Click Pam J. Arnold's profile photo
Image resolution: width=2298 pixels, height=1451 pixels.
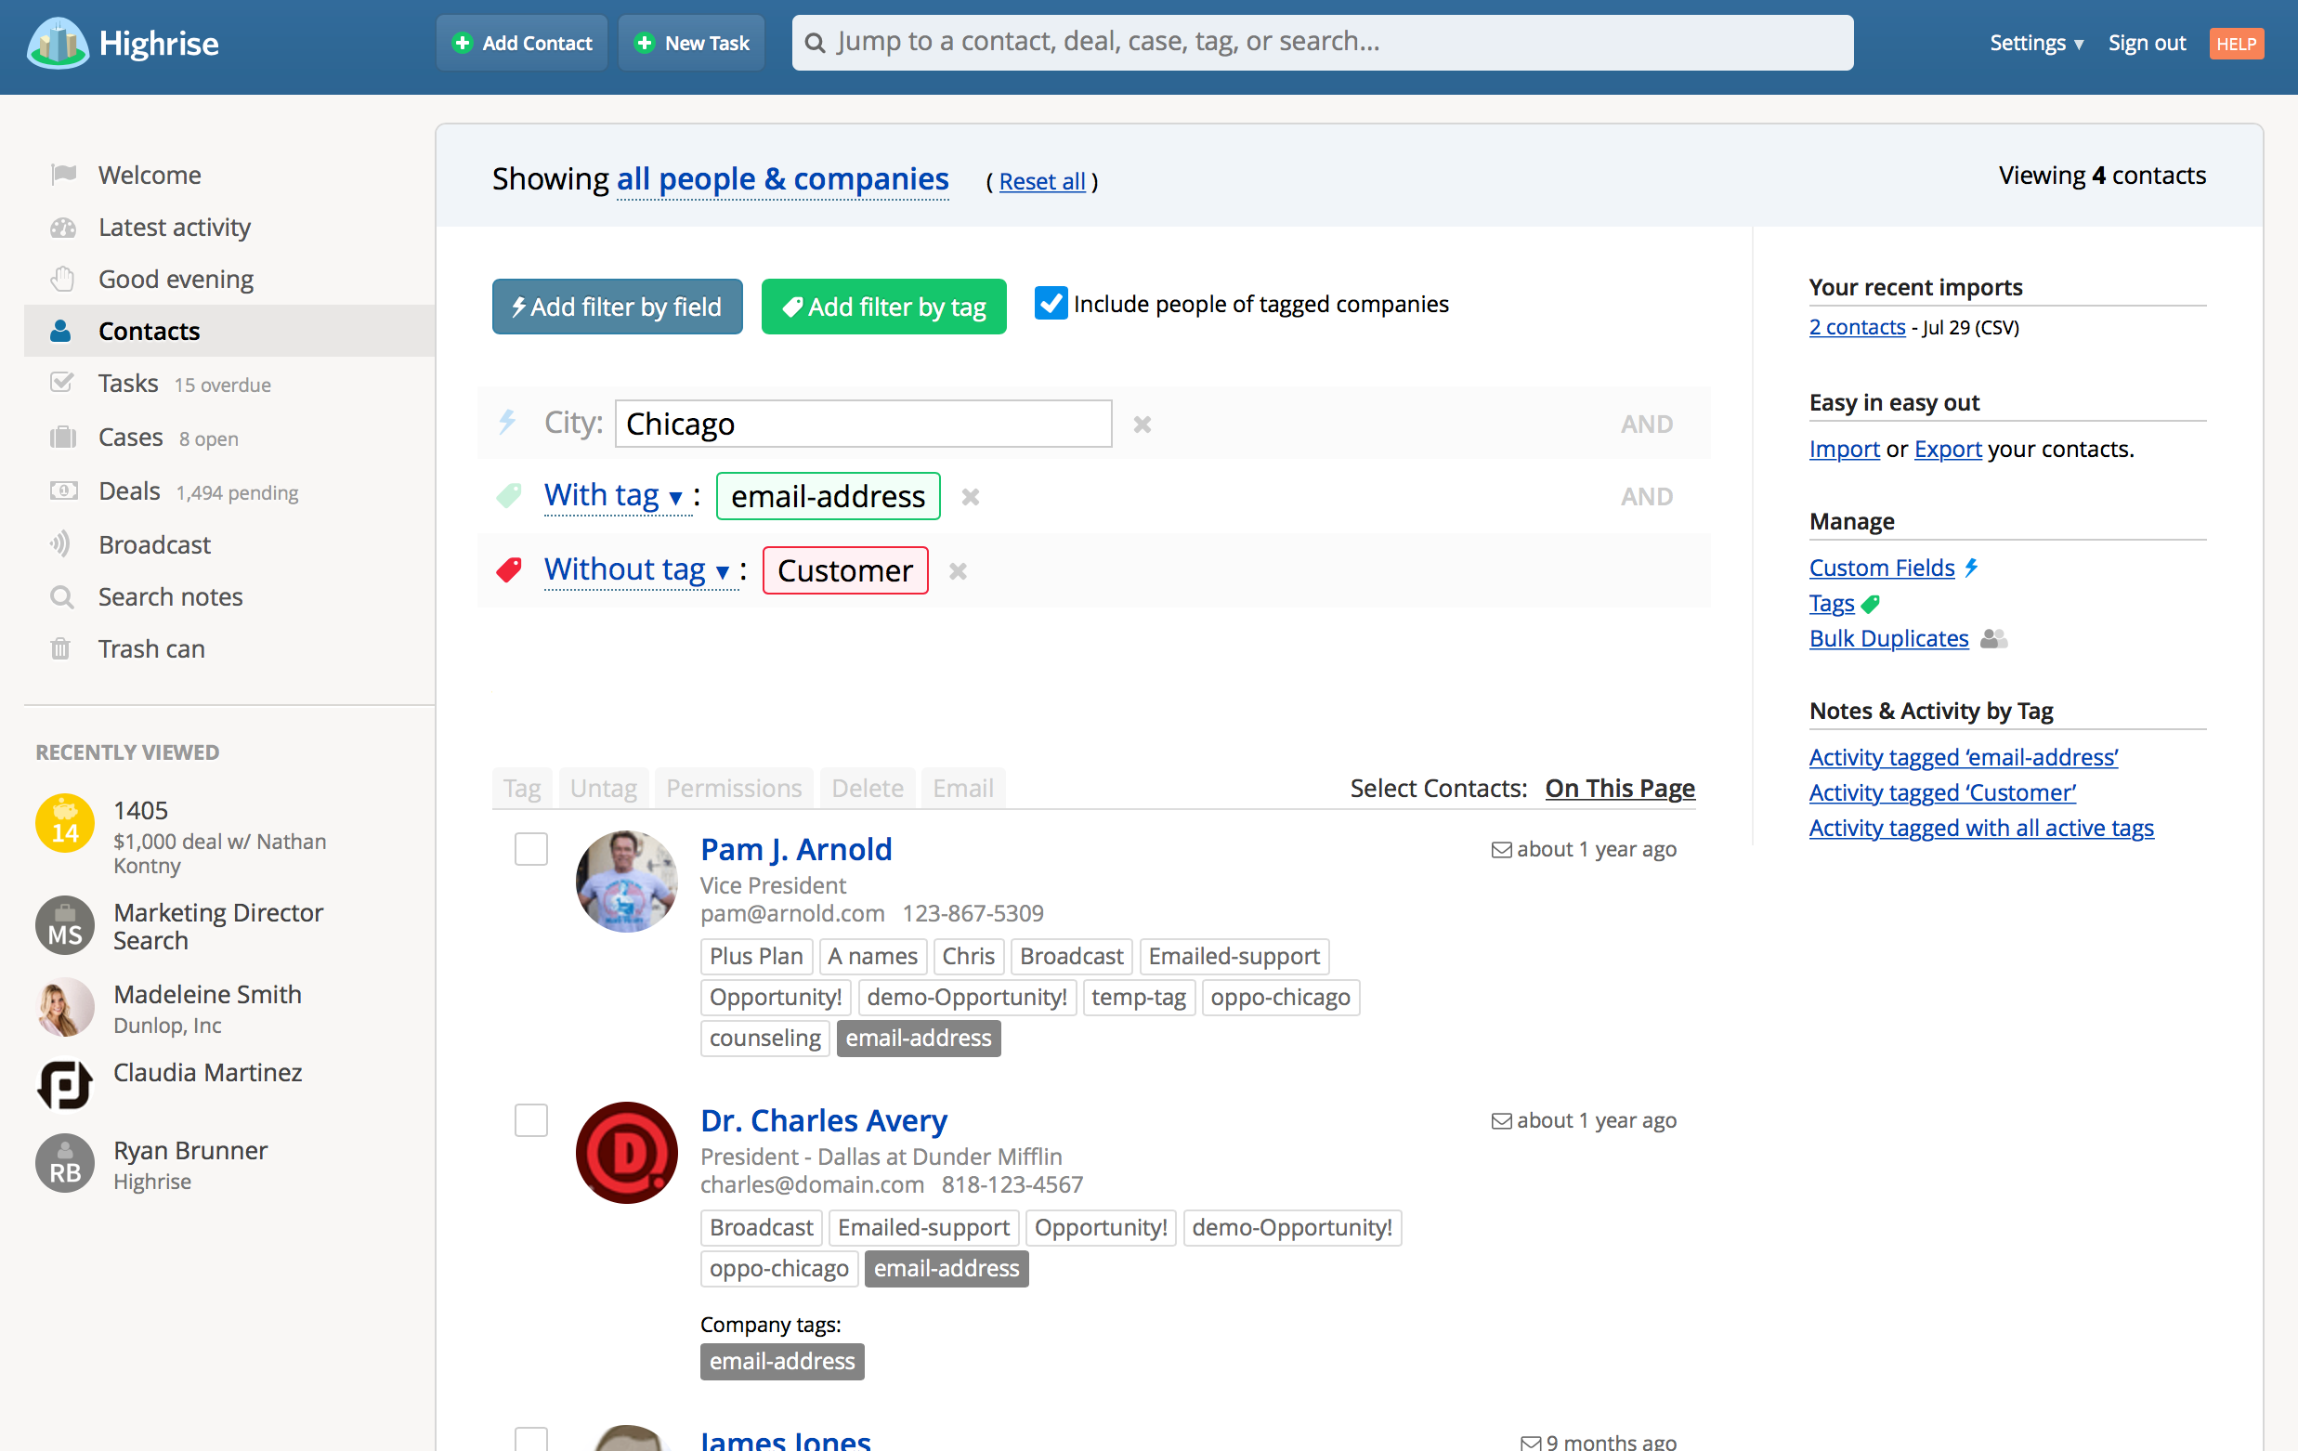pyautogui.click(x=627, y=882)
